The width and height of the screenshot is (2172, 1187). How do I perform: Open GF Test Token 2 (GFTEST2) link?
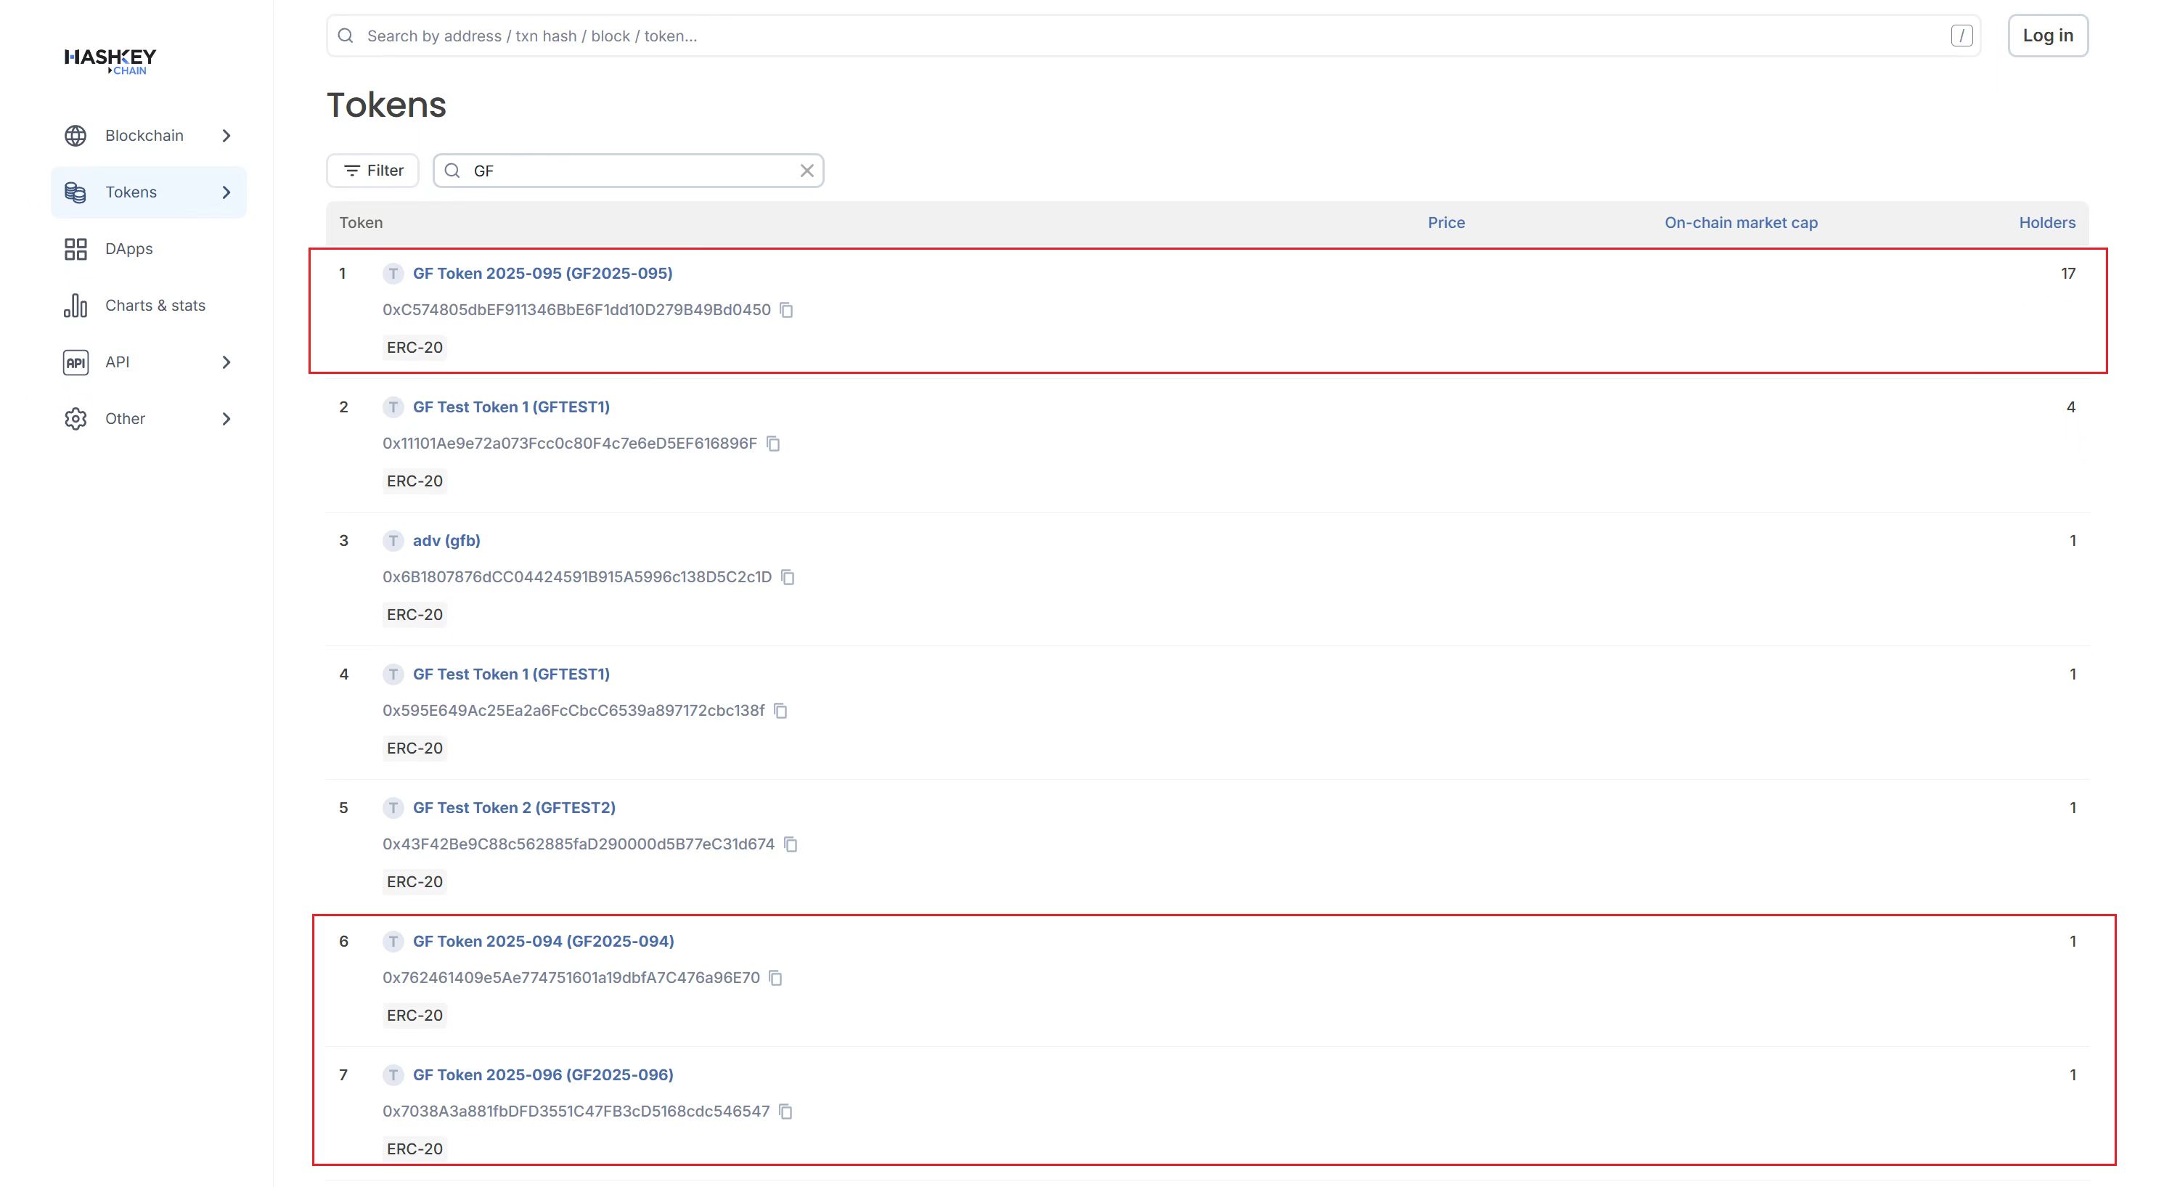point(513,807)
